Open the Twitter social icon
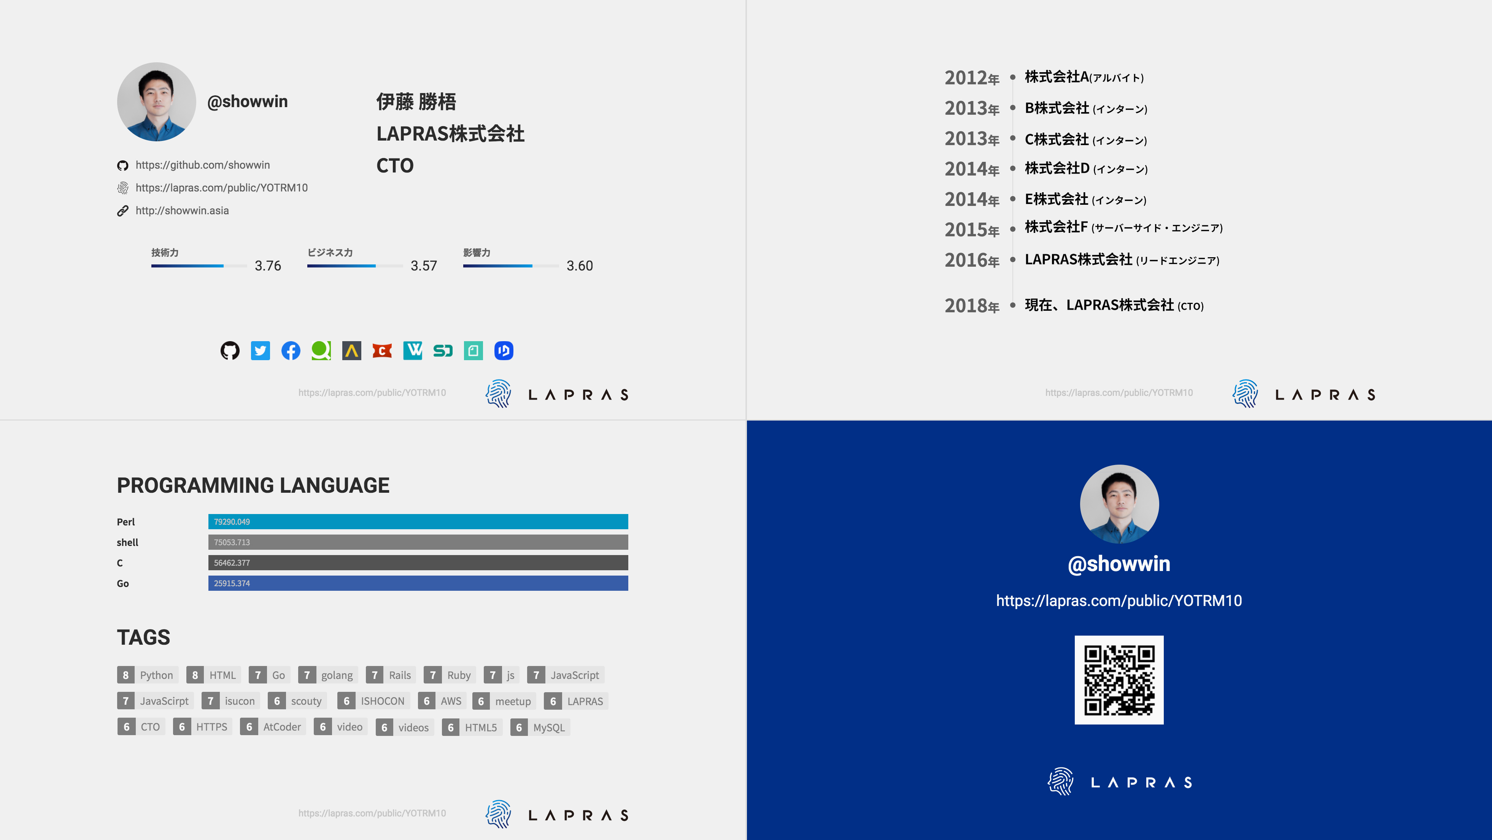This screenshot has width=1492, height=840. [x=260, y=351]
